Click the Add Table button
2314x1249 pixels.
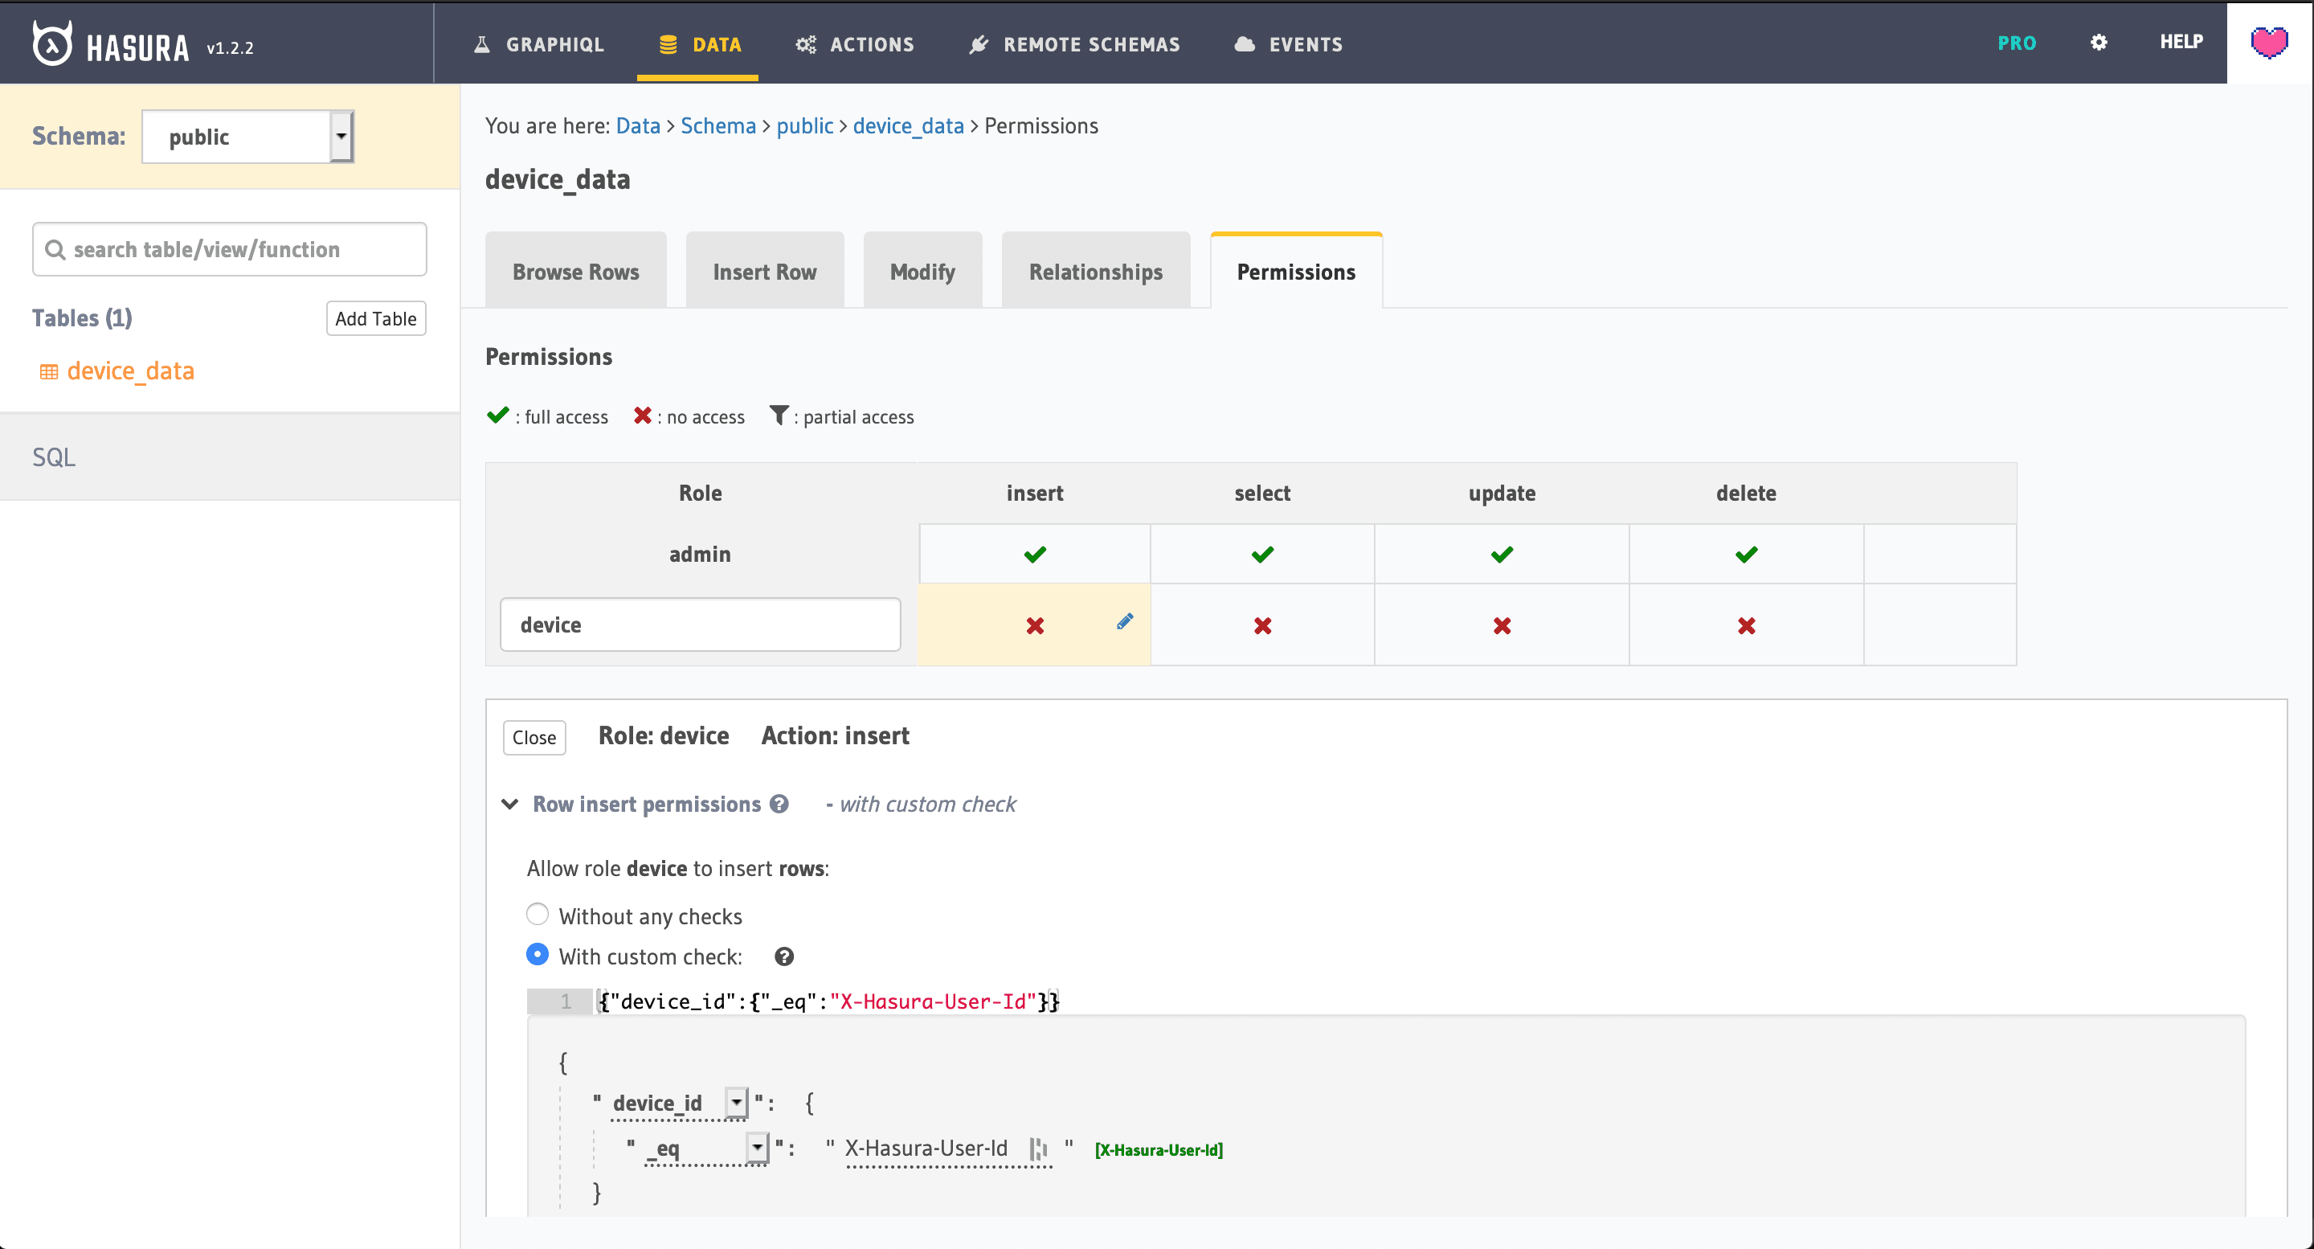pos(374,318)
